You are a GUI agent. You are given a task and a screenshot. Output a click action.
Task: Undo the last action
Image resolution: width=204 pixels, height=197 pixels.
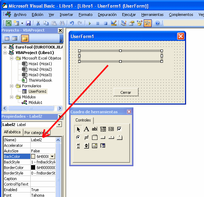pyautogui.click(x=72, y=24)
